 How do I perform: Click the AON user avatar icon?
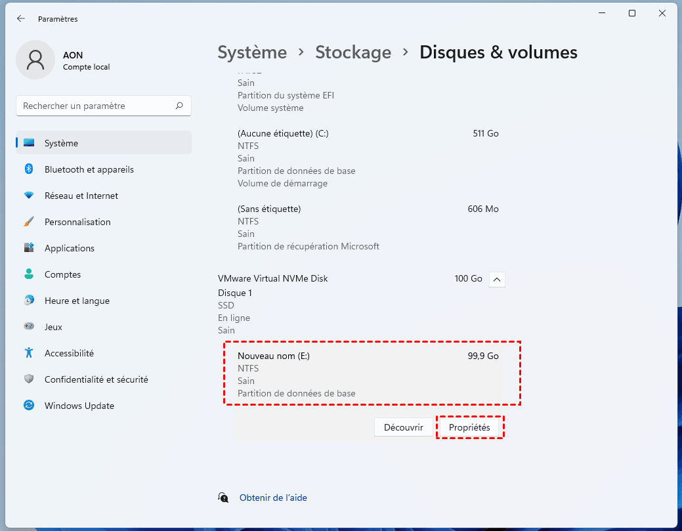coord(35,60)
